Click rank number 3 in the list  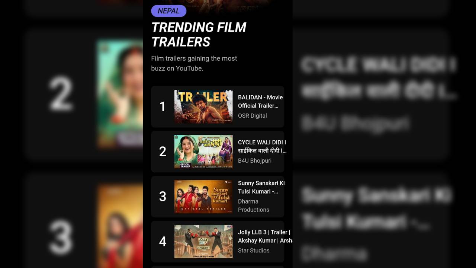click(x=163, y=197)
